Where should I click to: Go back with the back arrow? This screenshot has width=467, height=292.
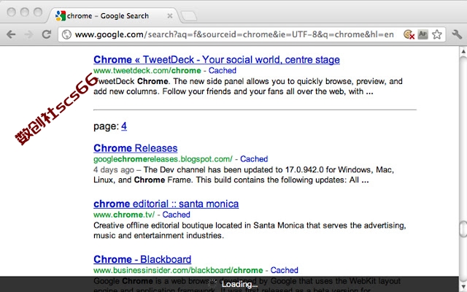tap(11, 34)
